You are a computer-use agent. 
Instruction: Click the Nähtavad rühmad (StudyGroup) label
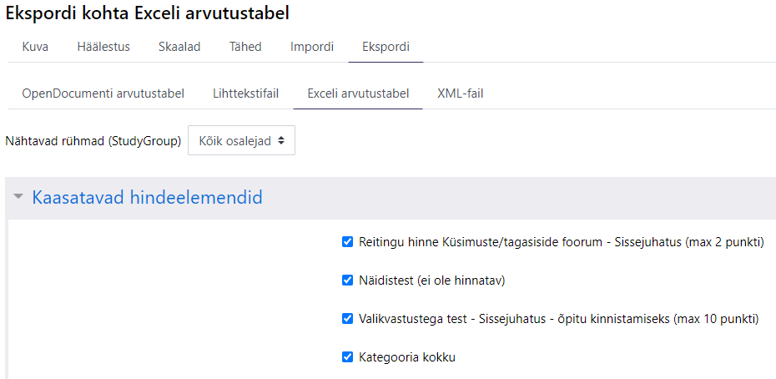coord(93,141)
